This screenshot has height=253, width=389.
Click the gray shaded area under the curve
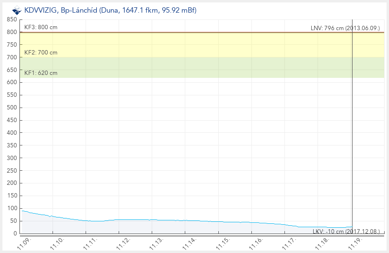tap(146, 227)
